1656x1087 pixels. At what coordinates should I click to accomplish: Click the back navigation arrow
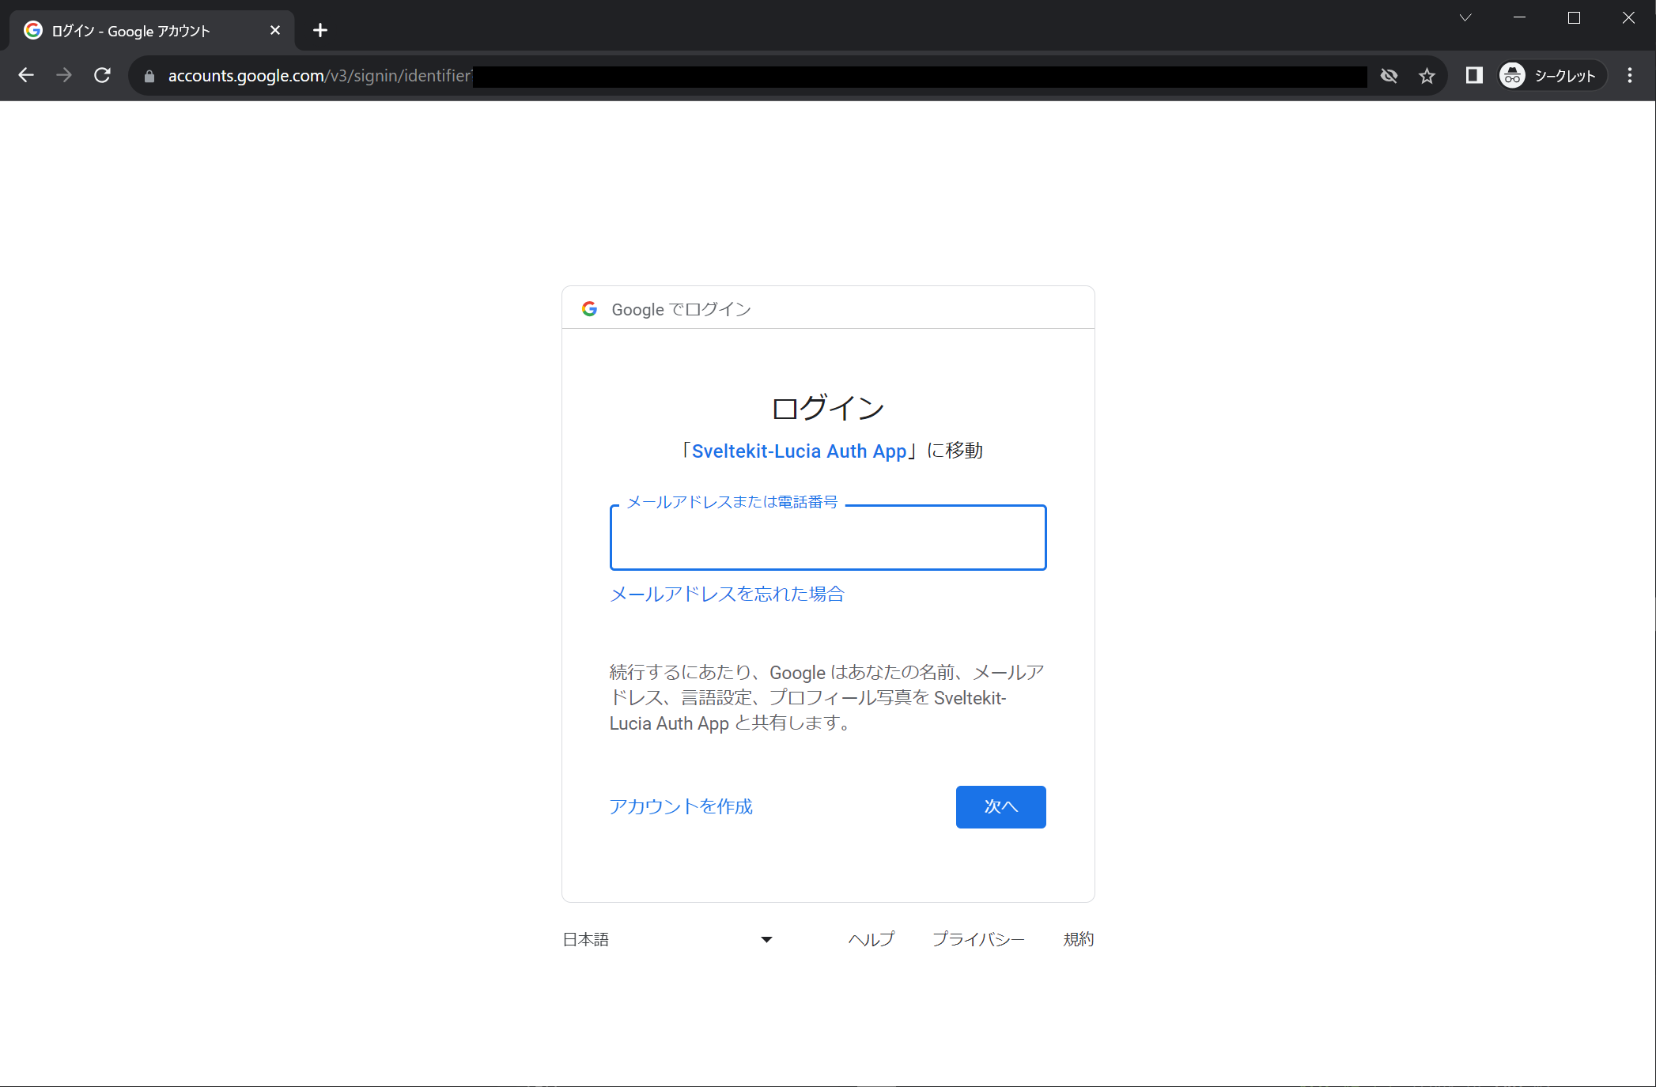[x=26, y=75]
